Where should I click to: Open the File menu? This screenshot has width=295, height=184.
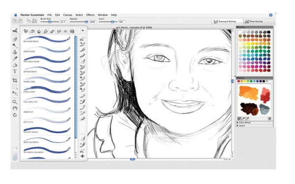point(50,15)
